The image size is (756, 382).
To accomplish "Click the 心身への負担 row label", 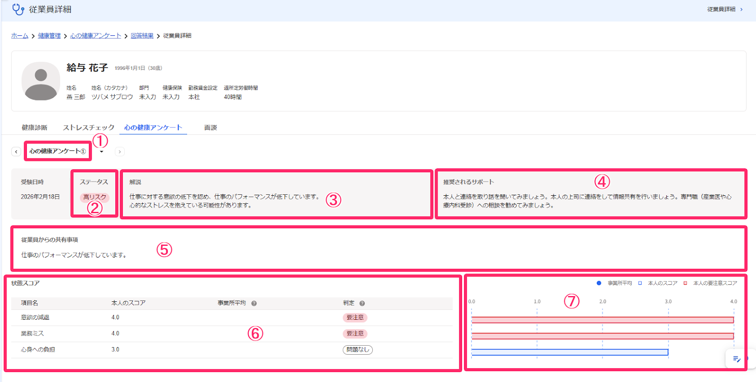I will (x=38, y=349).
